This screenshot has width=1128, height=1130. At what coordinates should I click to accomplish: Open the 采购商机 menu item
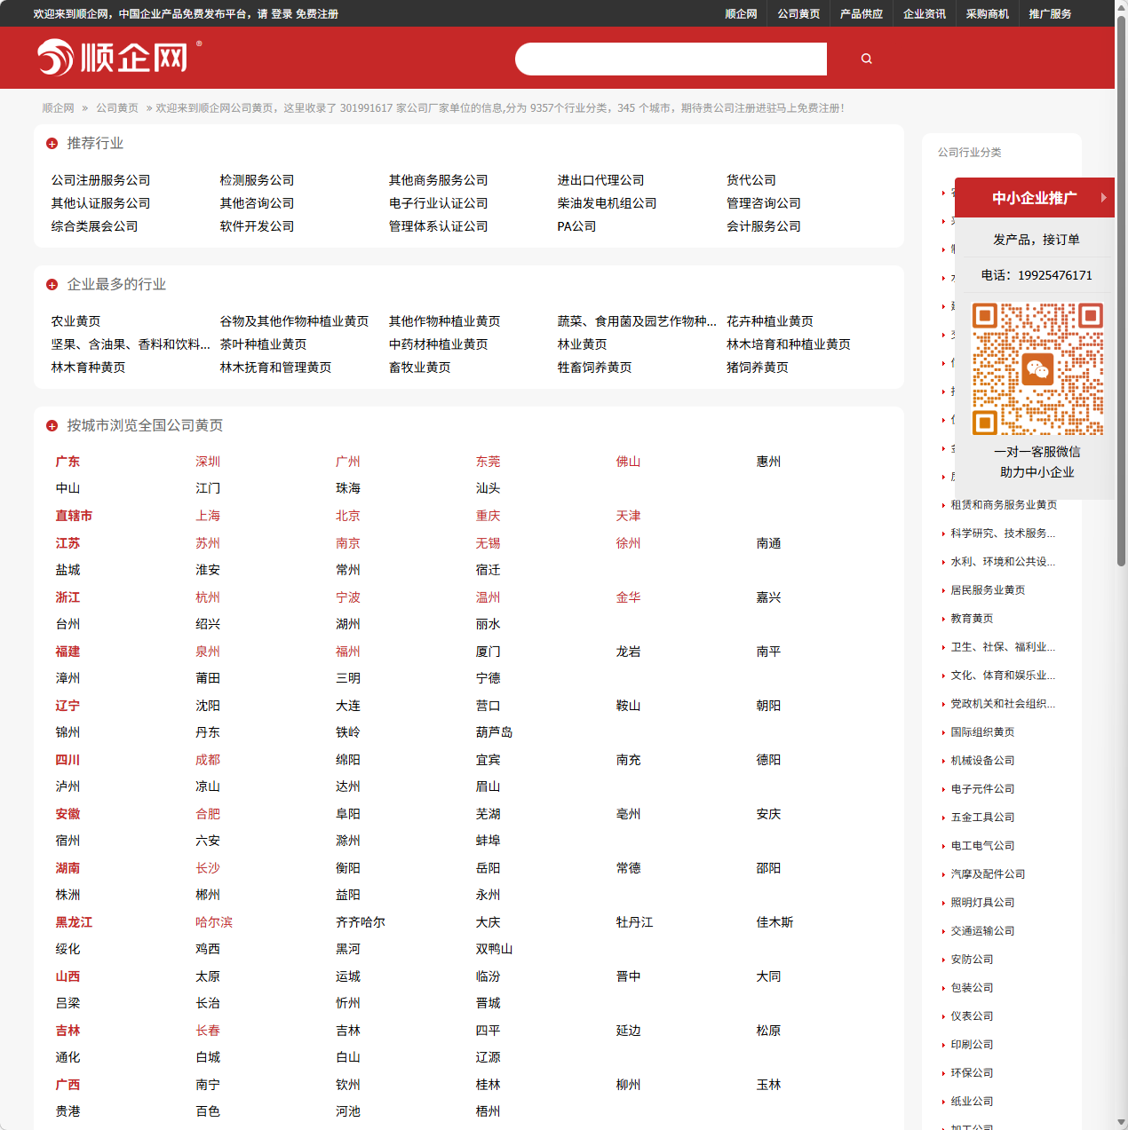tap(986, 13)
